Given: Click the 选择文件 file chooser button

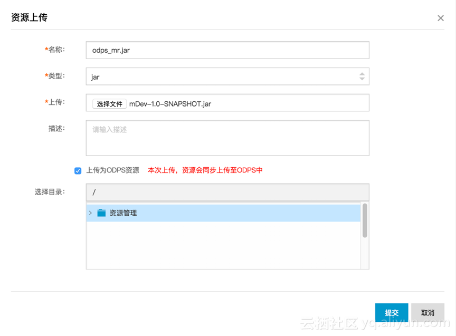Looking at the screenshot, I should [109, 104].
